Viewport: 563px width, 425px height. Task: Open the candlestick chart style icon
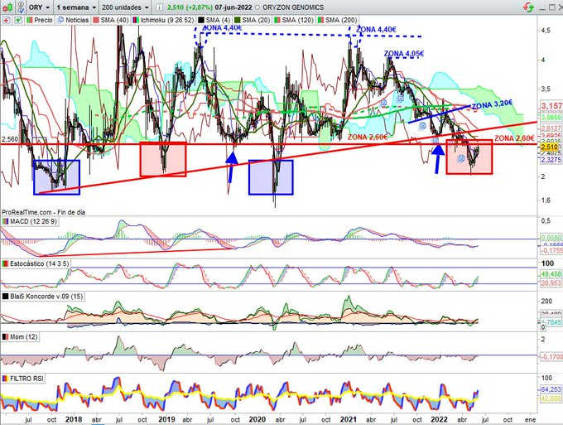pos(8,7)
